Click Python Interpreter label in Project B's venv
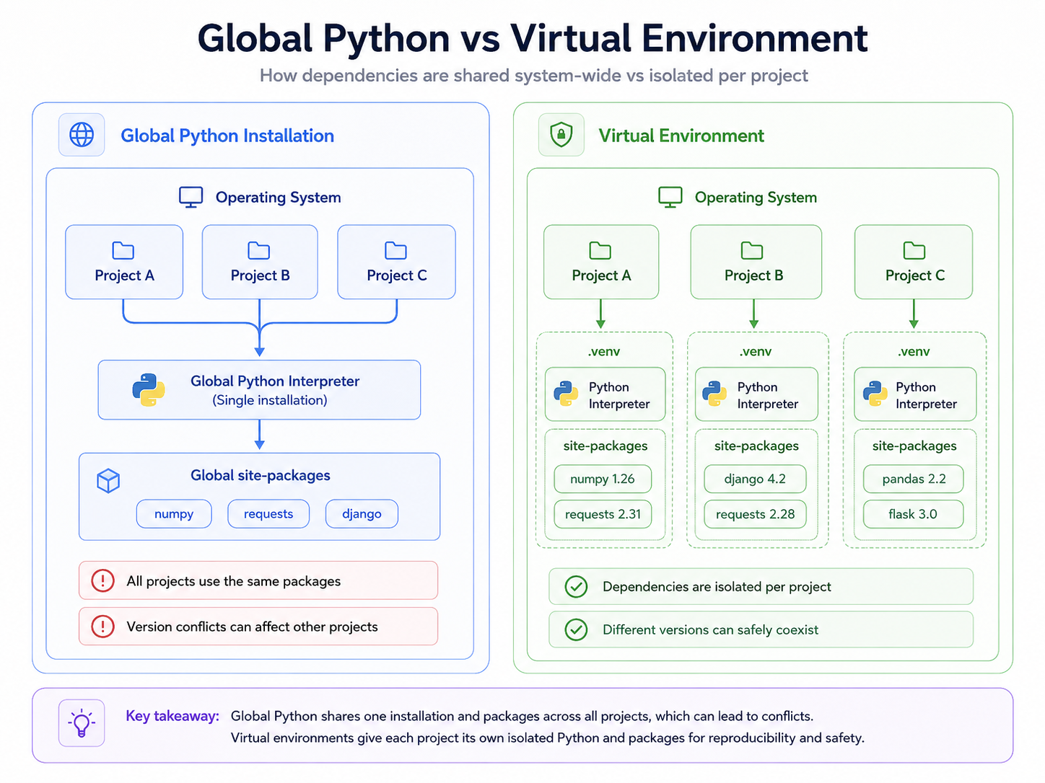1045x783 pixels. [768, 395]
